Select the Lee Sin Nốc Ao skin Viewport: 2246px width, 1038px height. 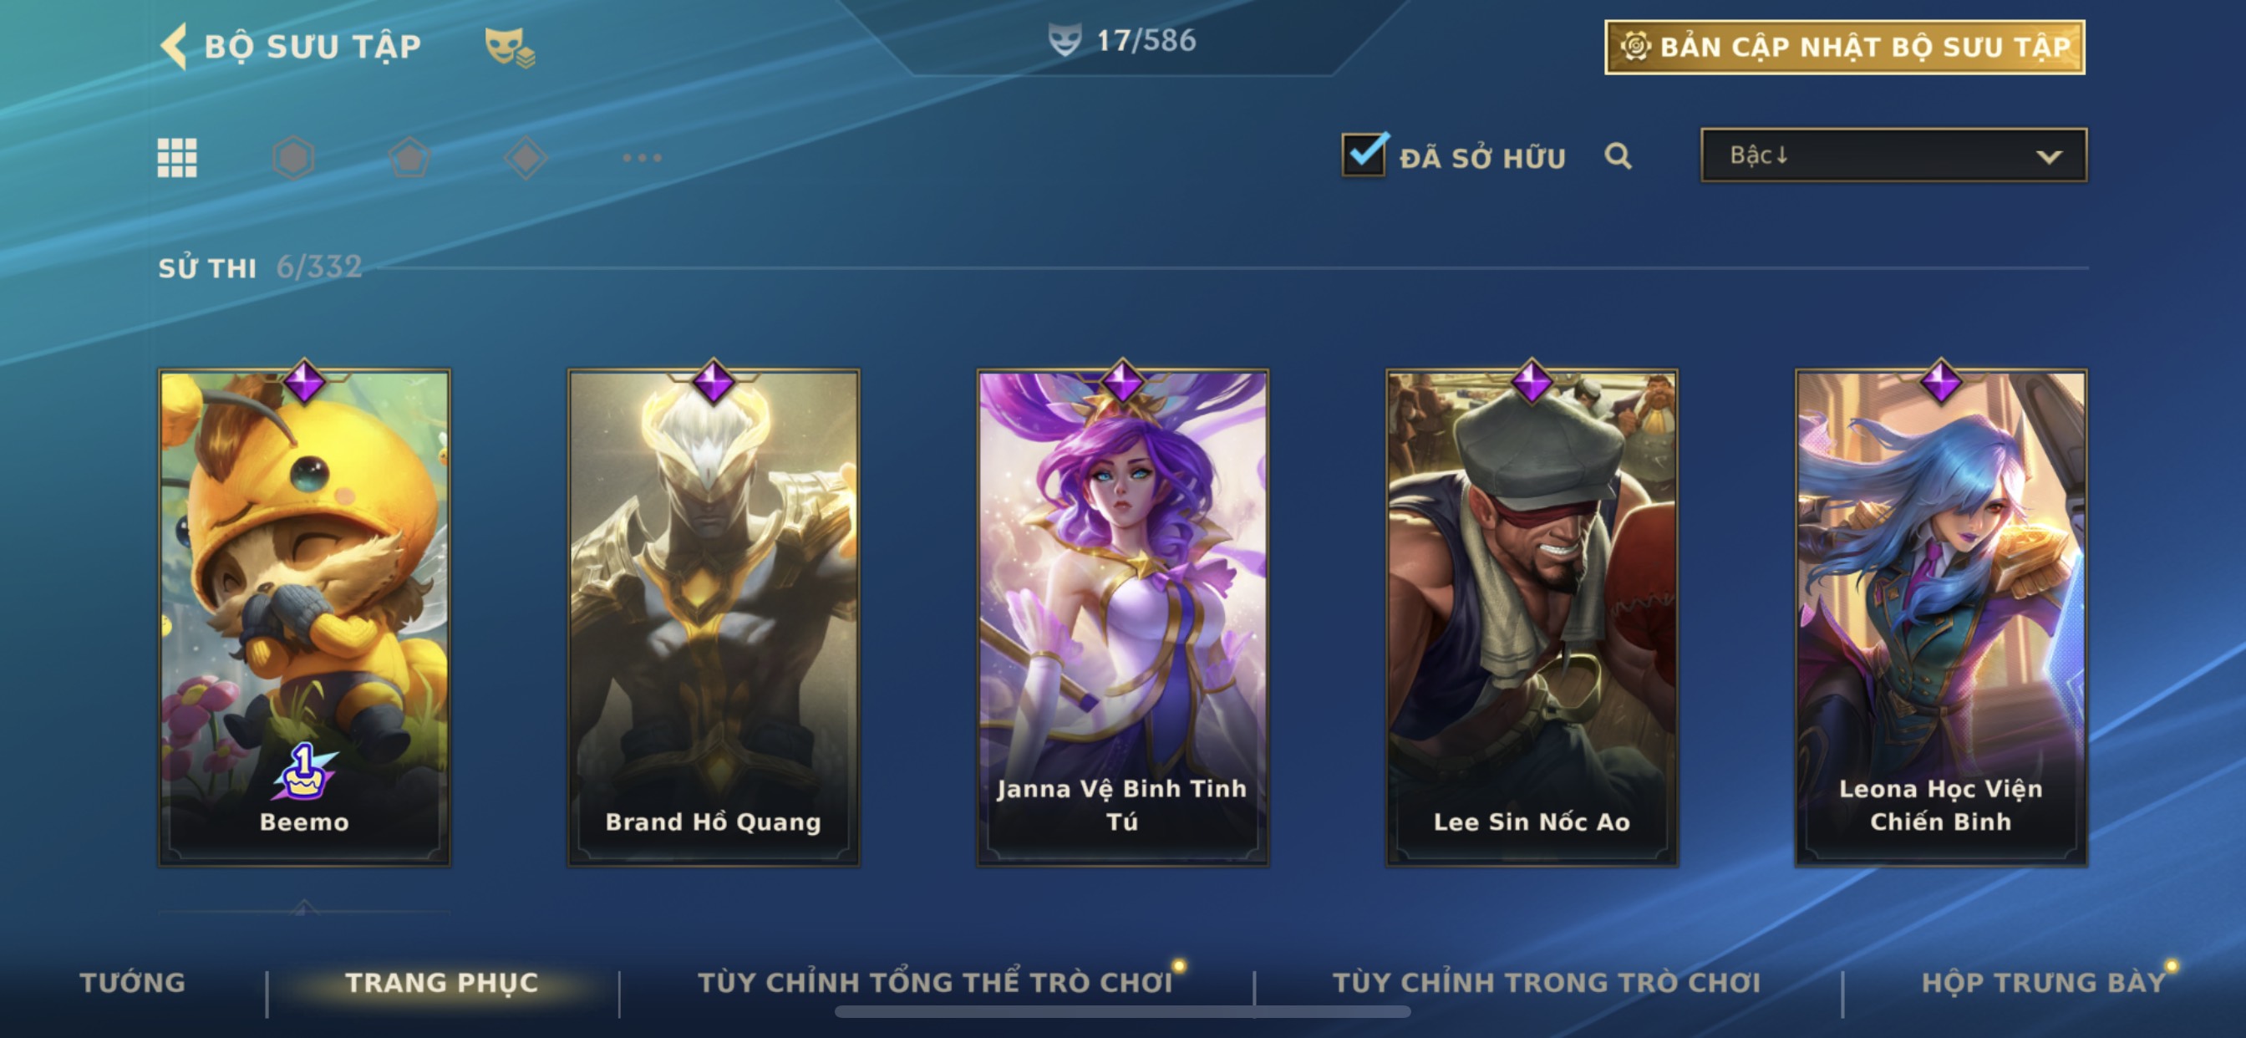(1531, 617)
